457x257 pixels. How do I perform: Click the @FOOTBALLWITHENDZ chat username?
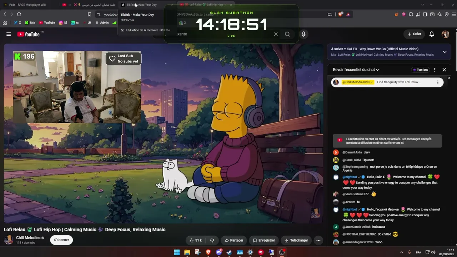pyautogui.click(x=359, y=235)
